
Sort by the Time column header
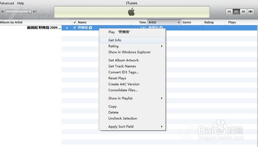139,22
